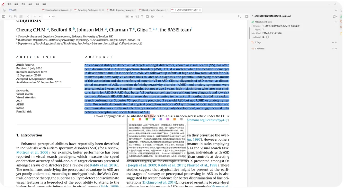This screenshot has width=347, height=191.
Task: Select the Note annotation tool
Action: [137, 17]
